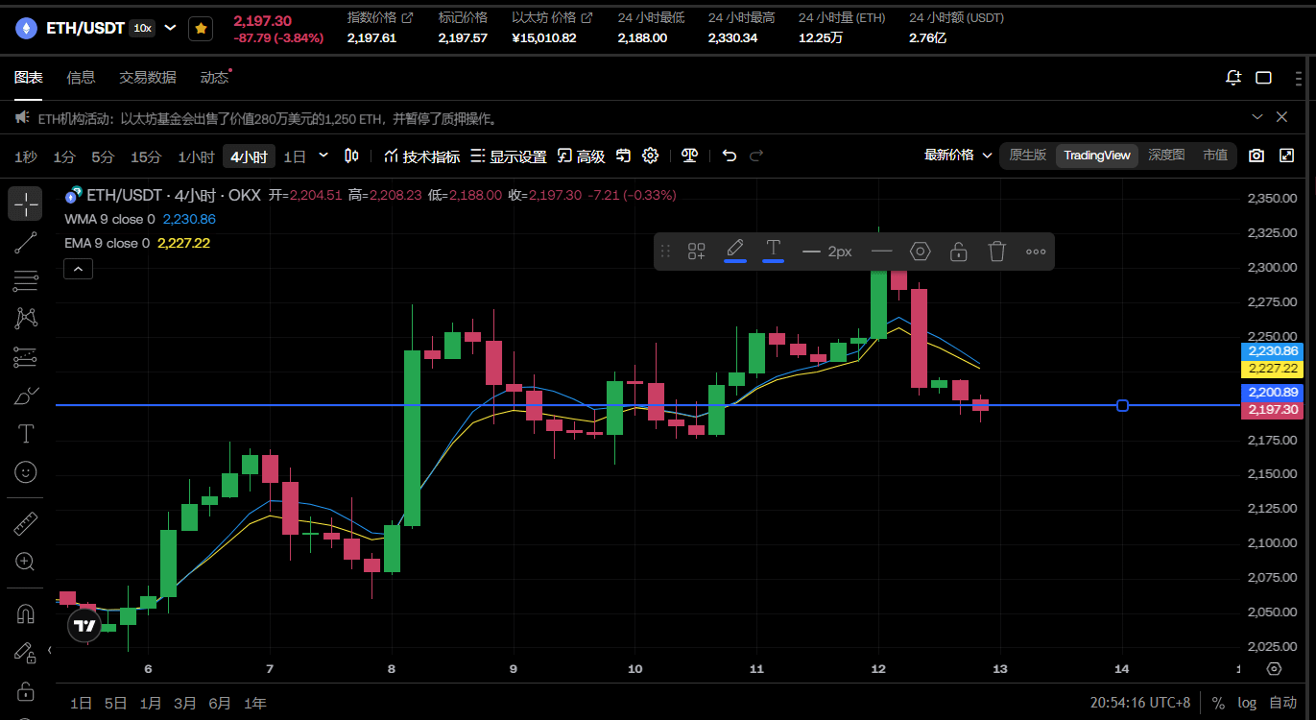Toggle ETH/USDT favorite star
The width and height of the screenshot is (1316, 720).
(201, 29)
